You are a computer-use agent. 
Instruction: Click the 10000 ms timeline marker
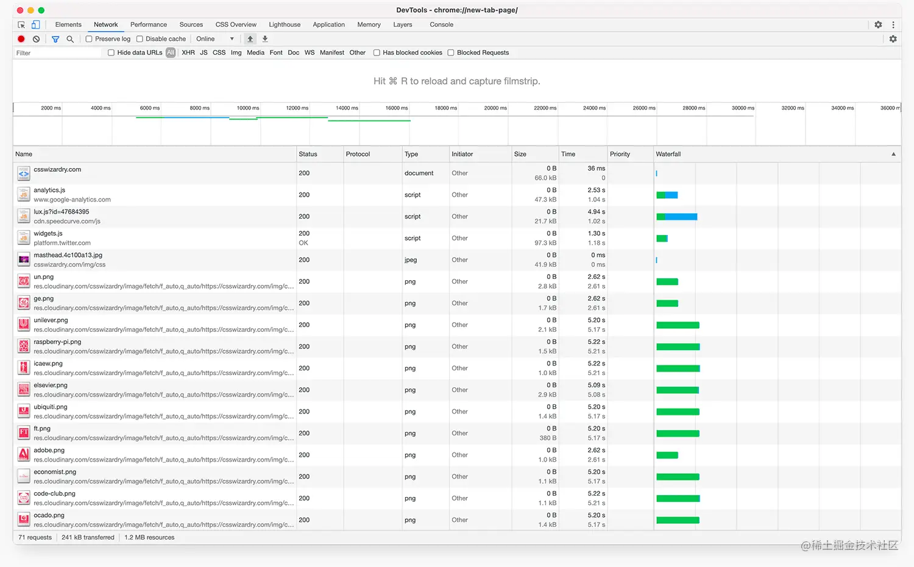tap(248, 108)
